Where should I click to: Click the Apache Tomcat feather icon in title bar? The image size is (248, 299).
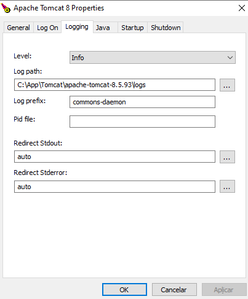[6, 8]
